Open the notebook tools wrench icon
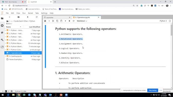The image size is (173, 97). coord(2,40)
